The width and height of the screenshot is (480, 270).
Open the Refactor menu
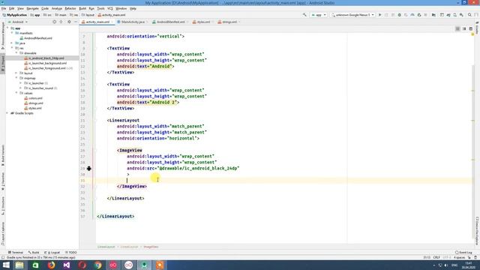click(x=70, y=8)
